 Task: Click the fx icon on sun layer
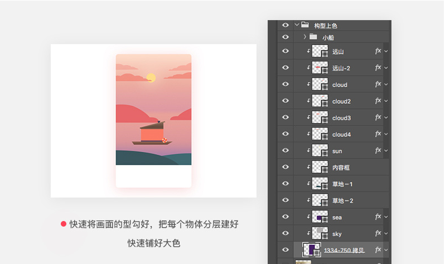378,150
